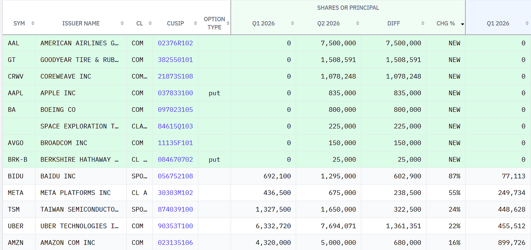Select Uber 22% change value
This screenshot has width=531, height=250.
pos(454,226)
